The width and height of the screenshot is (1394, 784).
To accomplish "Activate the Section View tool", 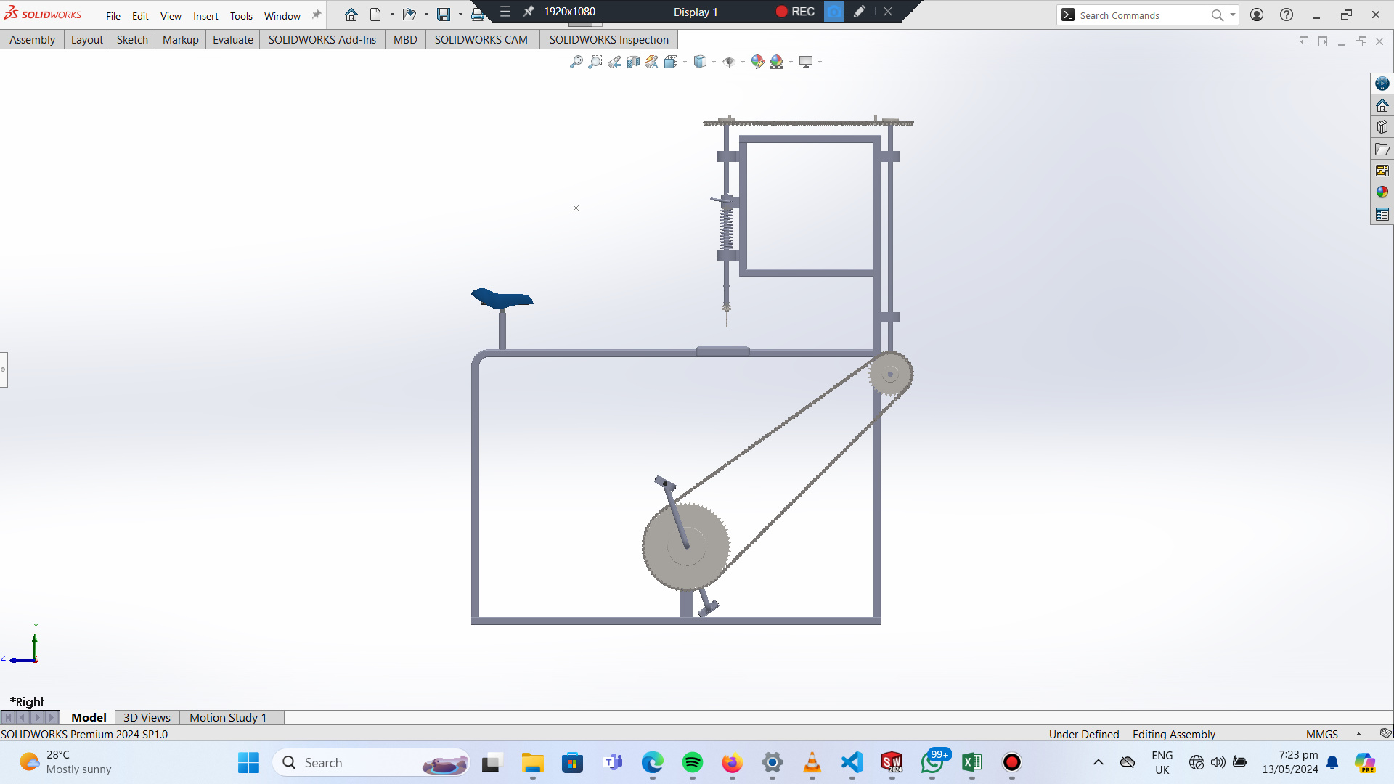I will [x=633, y=62].
